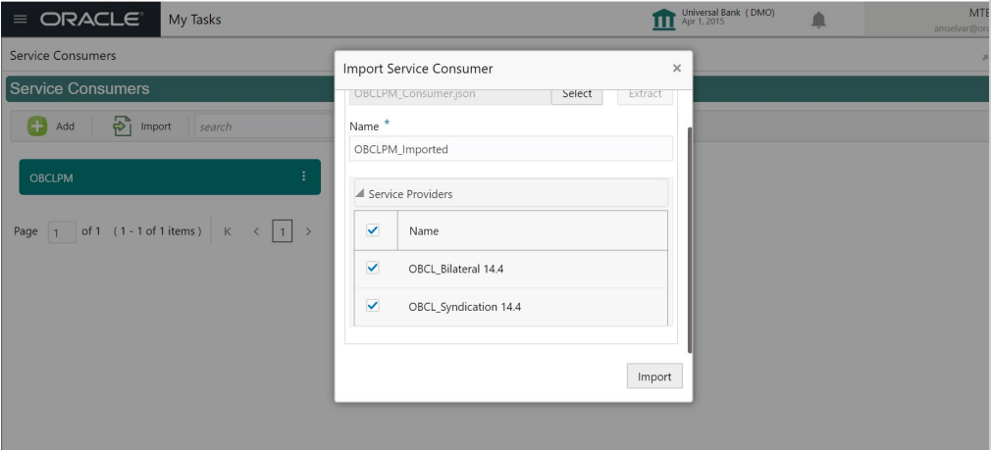
Task: Click the Apr 1, 2015 date text
Action: 703,22
